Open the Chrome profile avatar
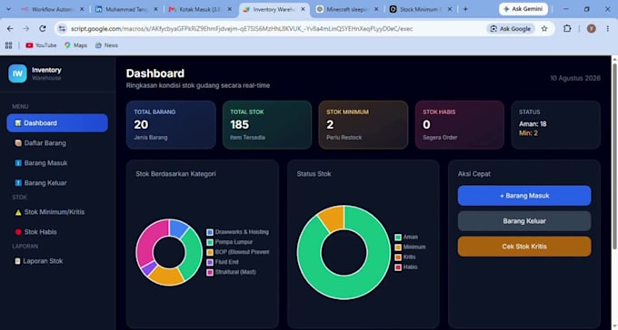 (592, 28)
